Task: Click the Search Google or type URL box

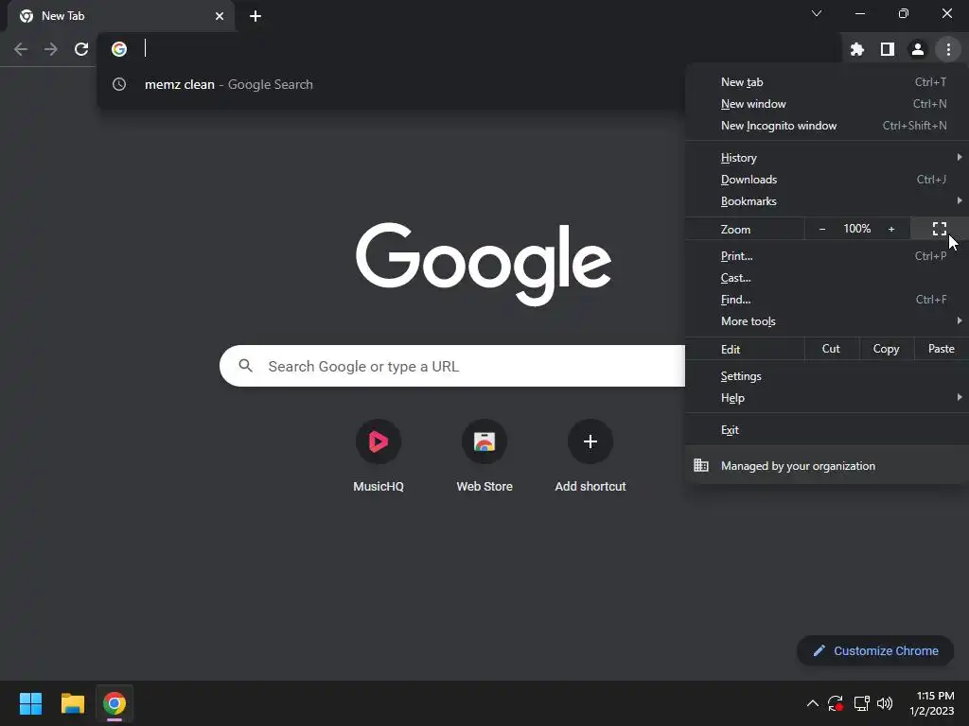Action: (452, 366)
